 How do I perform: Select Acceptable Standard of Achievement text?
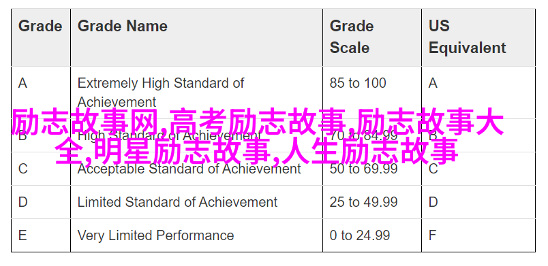189,169
